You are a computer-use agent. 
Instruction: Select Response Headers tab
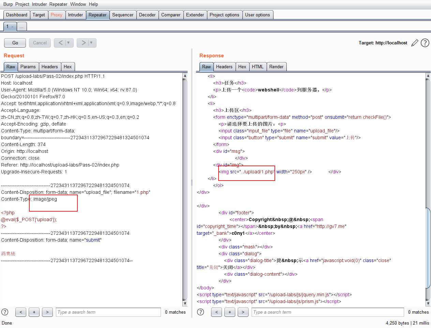pos(224,67)
